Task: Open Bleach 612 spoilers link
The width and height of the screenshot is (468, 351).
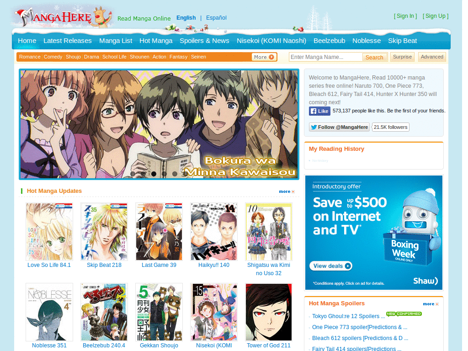Action: click(x=360, y=338)
